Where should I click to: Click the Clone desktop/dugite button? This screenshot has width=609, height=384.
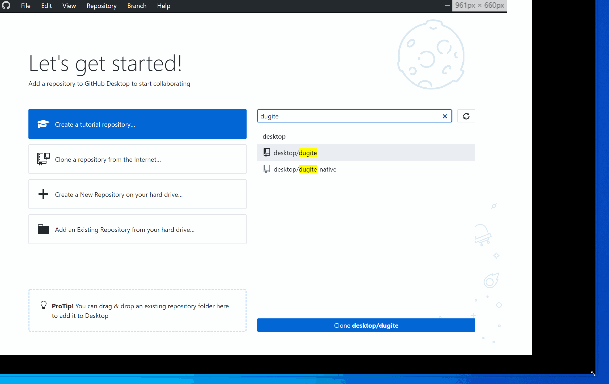click(x=366, y=325)
